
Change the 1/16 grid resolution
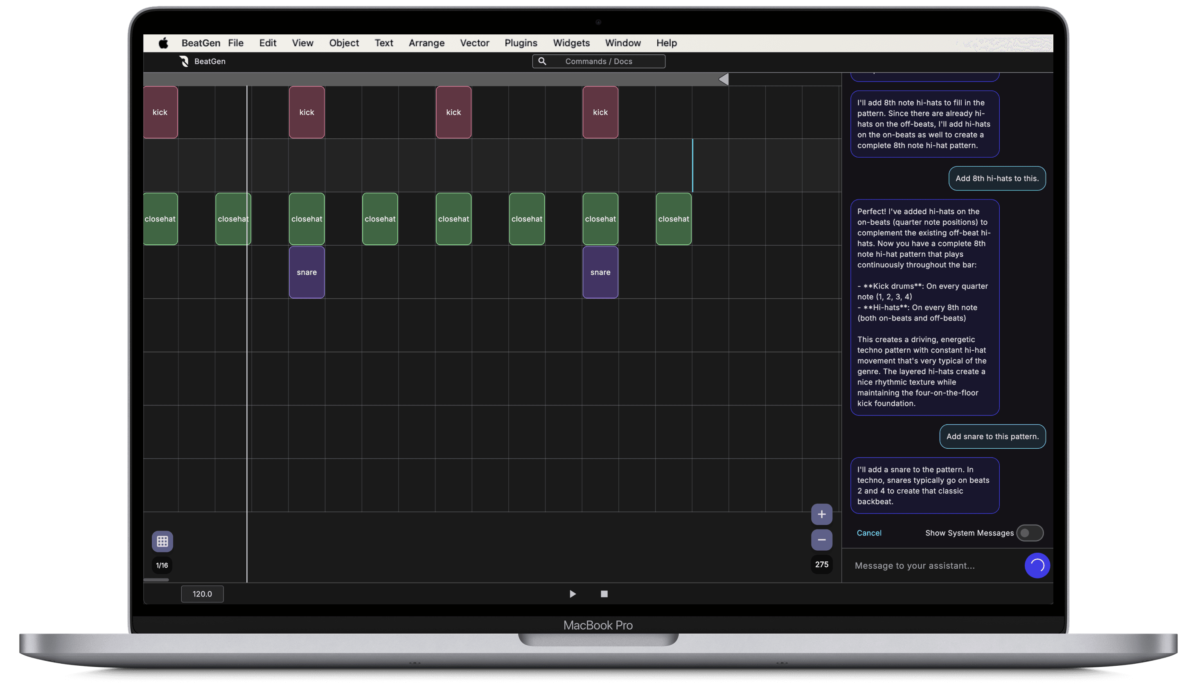click(x=162, y=565)
